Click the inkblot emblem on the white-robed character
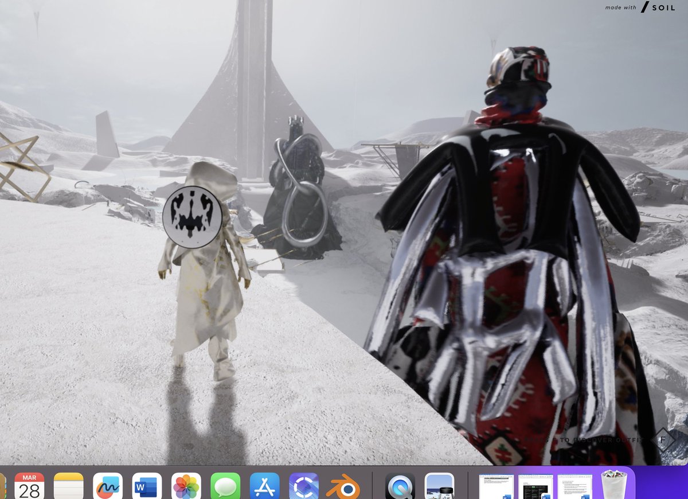 (x=192, y=216)
